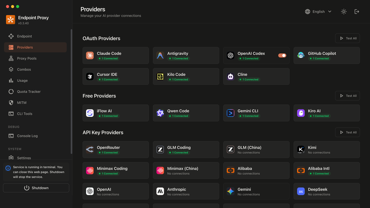Switch theme with the sun icon

point(344,12)
